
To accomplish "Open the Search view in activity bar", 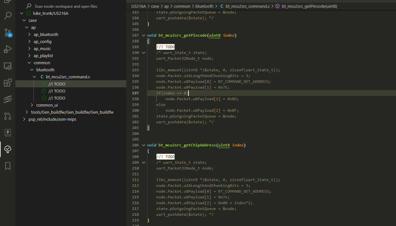I will (8, 15).
